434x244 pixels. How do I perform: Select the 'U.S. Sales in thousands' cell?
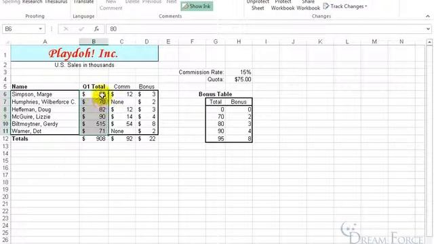pyautogui.click(x=84, y=65)
